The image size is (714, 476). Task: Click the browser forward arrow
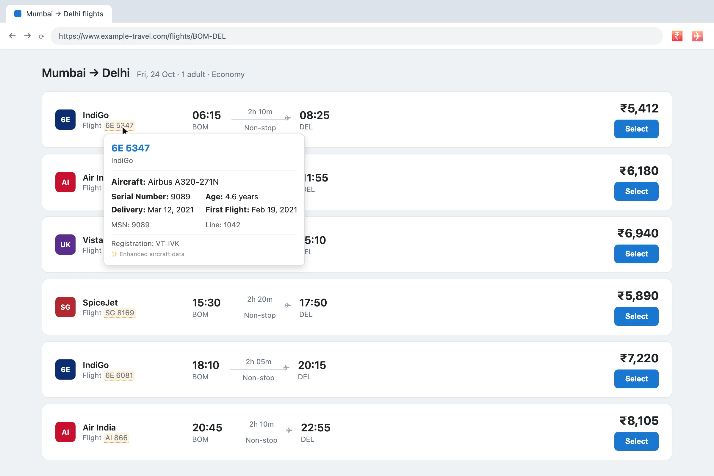[x=28, y=36]
